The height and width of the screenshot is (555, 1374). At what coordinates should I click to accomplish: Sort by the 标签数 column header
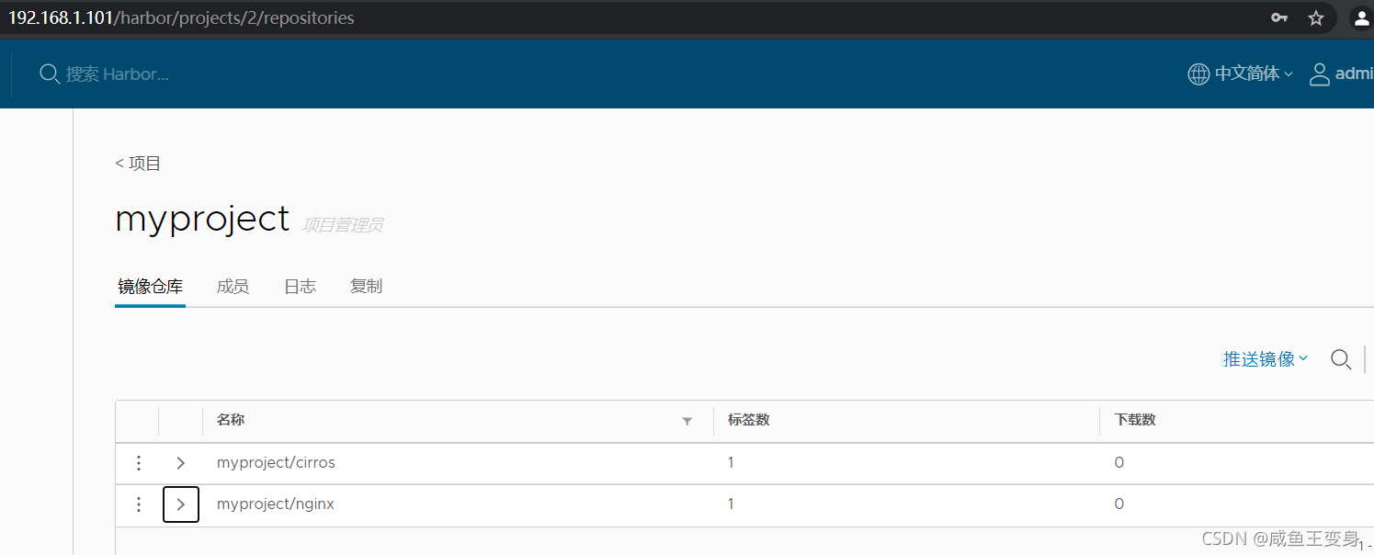(x=749, y=420)
